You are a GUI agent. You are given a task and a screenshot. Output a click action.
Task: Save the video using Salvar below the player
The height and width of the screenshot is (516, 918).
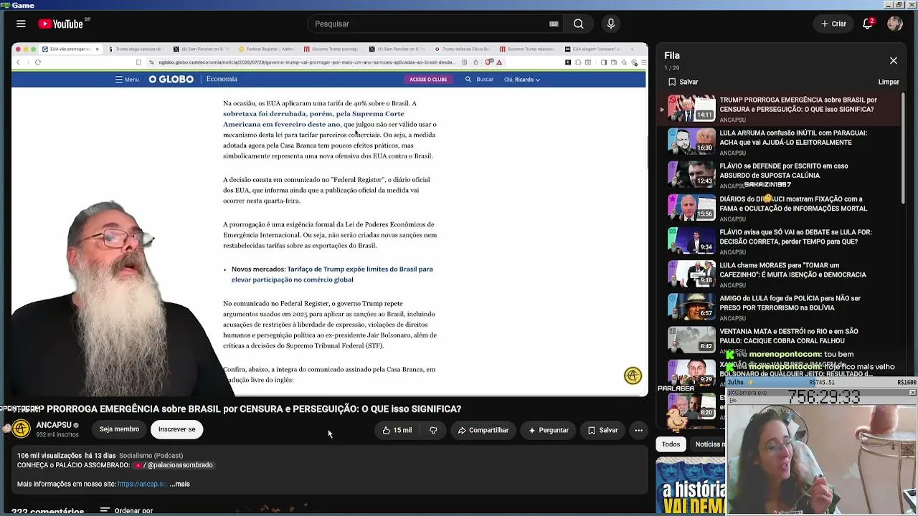[603, 430]
